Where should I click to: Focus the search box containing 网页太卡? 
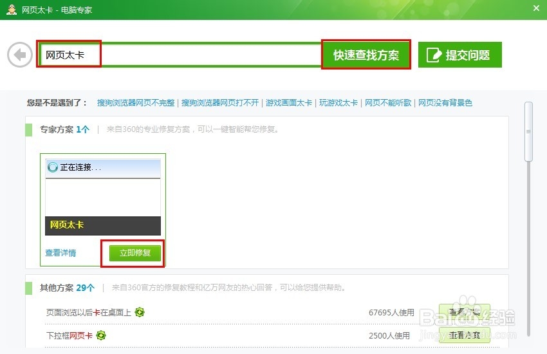[180, 55]
